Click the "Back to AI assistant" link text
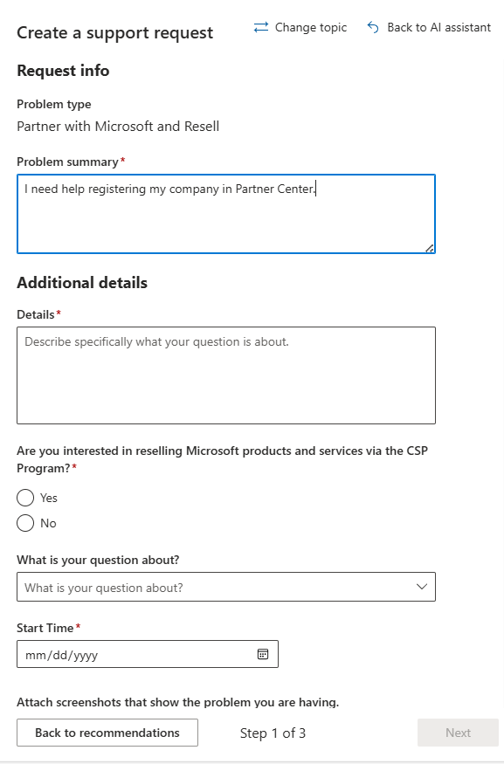Screen dimensions: 504x764 click(439, 27)
